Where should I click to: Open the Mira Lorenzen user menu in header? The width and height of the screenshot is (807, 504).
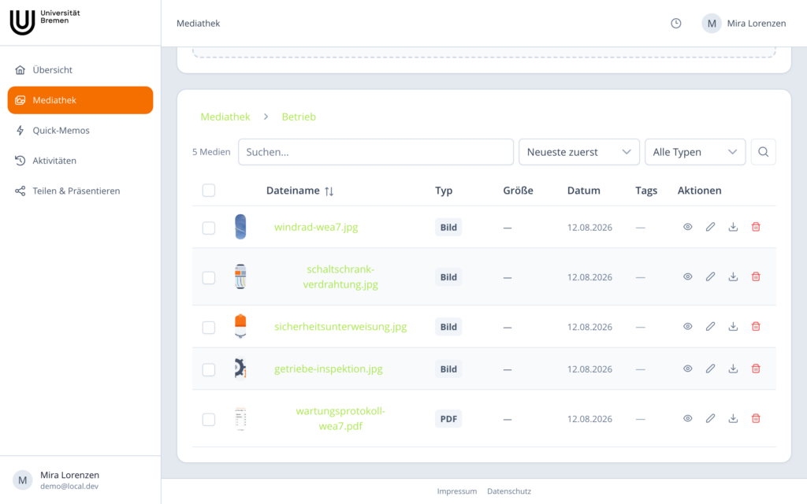tap(744, 23)
